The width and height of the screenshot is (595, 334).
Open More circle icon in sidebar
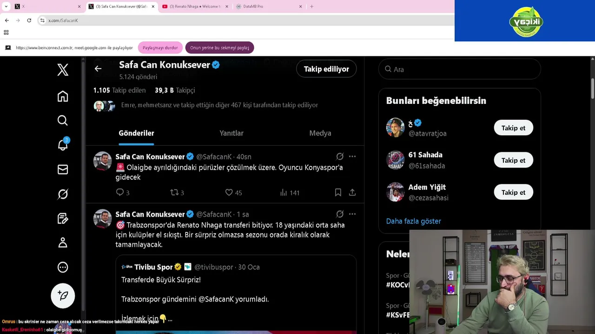point(63,267)
